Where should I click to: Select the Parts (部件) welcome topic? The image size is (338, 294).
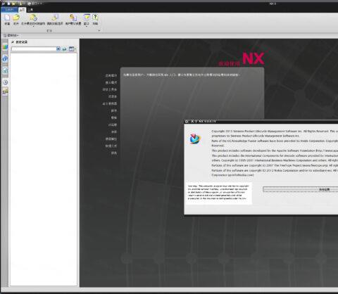tap(114, 110)
